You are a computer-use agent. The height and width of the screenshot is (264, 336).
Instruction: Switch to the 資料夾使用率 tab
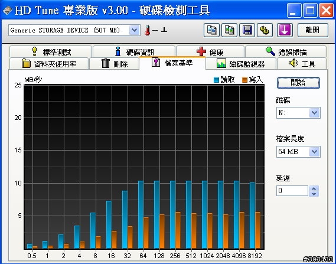click(49, 64)
